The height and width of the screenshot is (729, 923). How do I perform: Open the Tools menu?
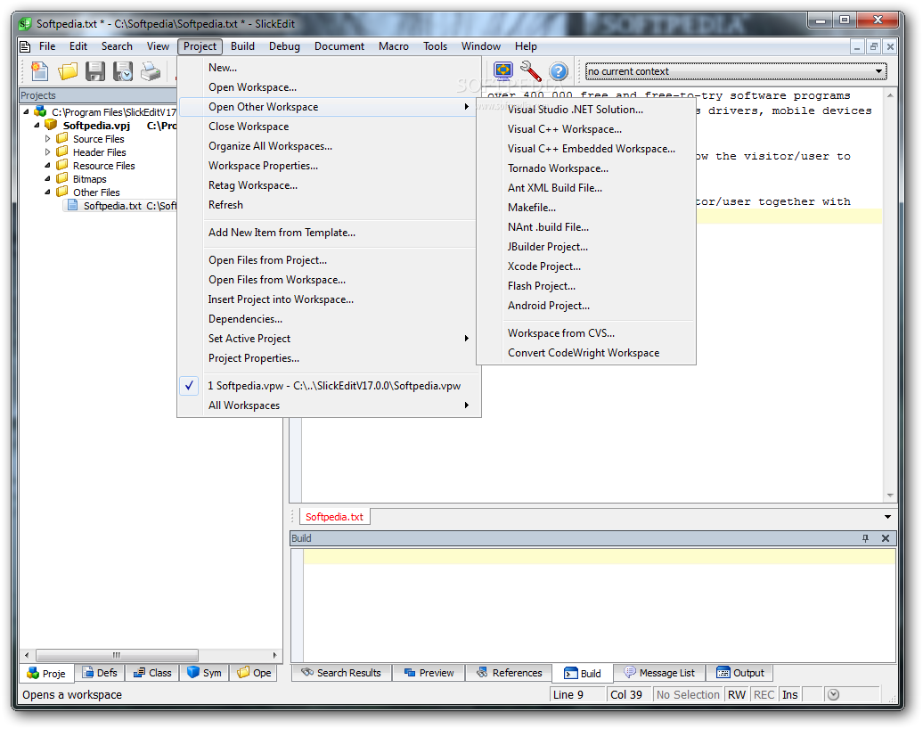(435, 46)
